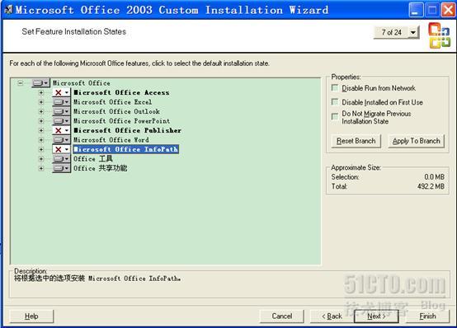The width and height of the screenshot is (457, 328).
Task: Select Microsoft Office Word in the tree
Action: click(x=111, y=140)
